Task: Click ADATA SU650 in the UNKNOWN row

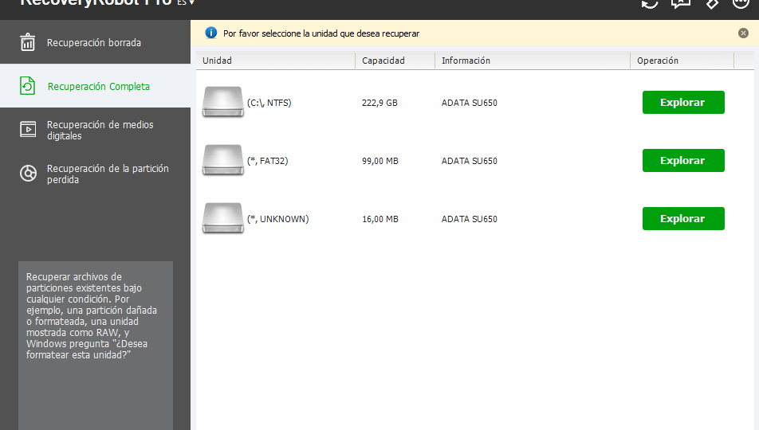Action: click(x=469, y=219)
